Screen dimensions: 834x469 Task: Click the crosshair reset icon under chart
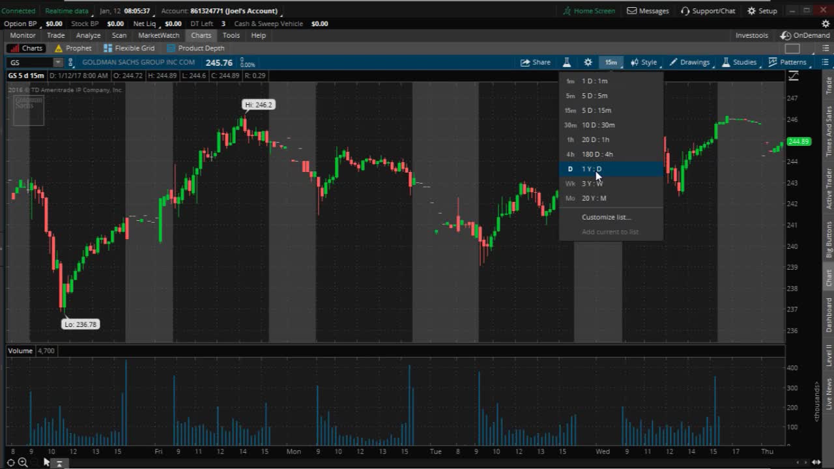(x=11, y=462)
